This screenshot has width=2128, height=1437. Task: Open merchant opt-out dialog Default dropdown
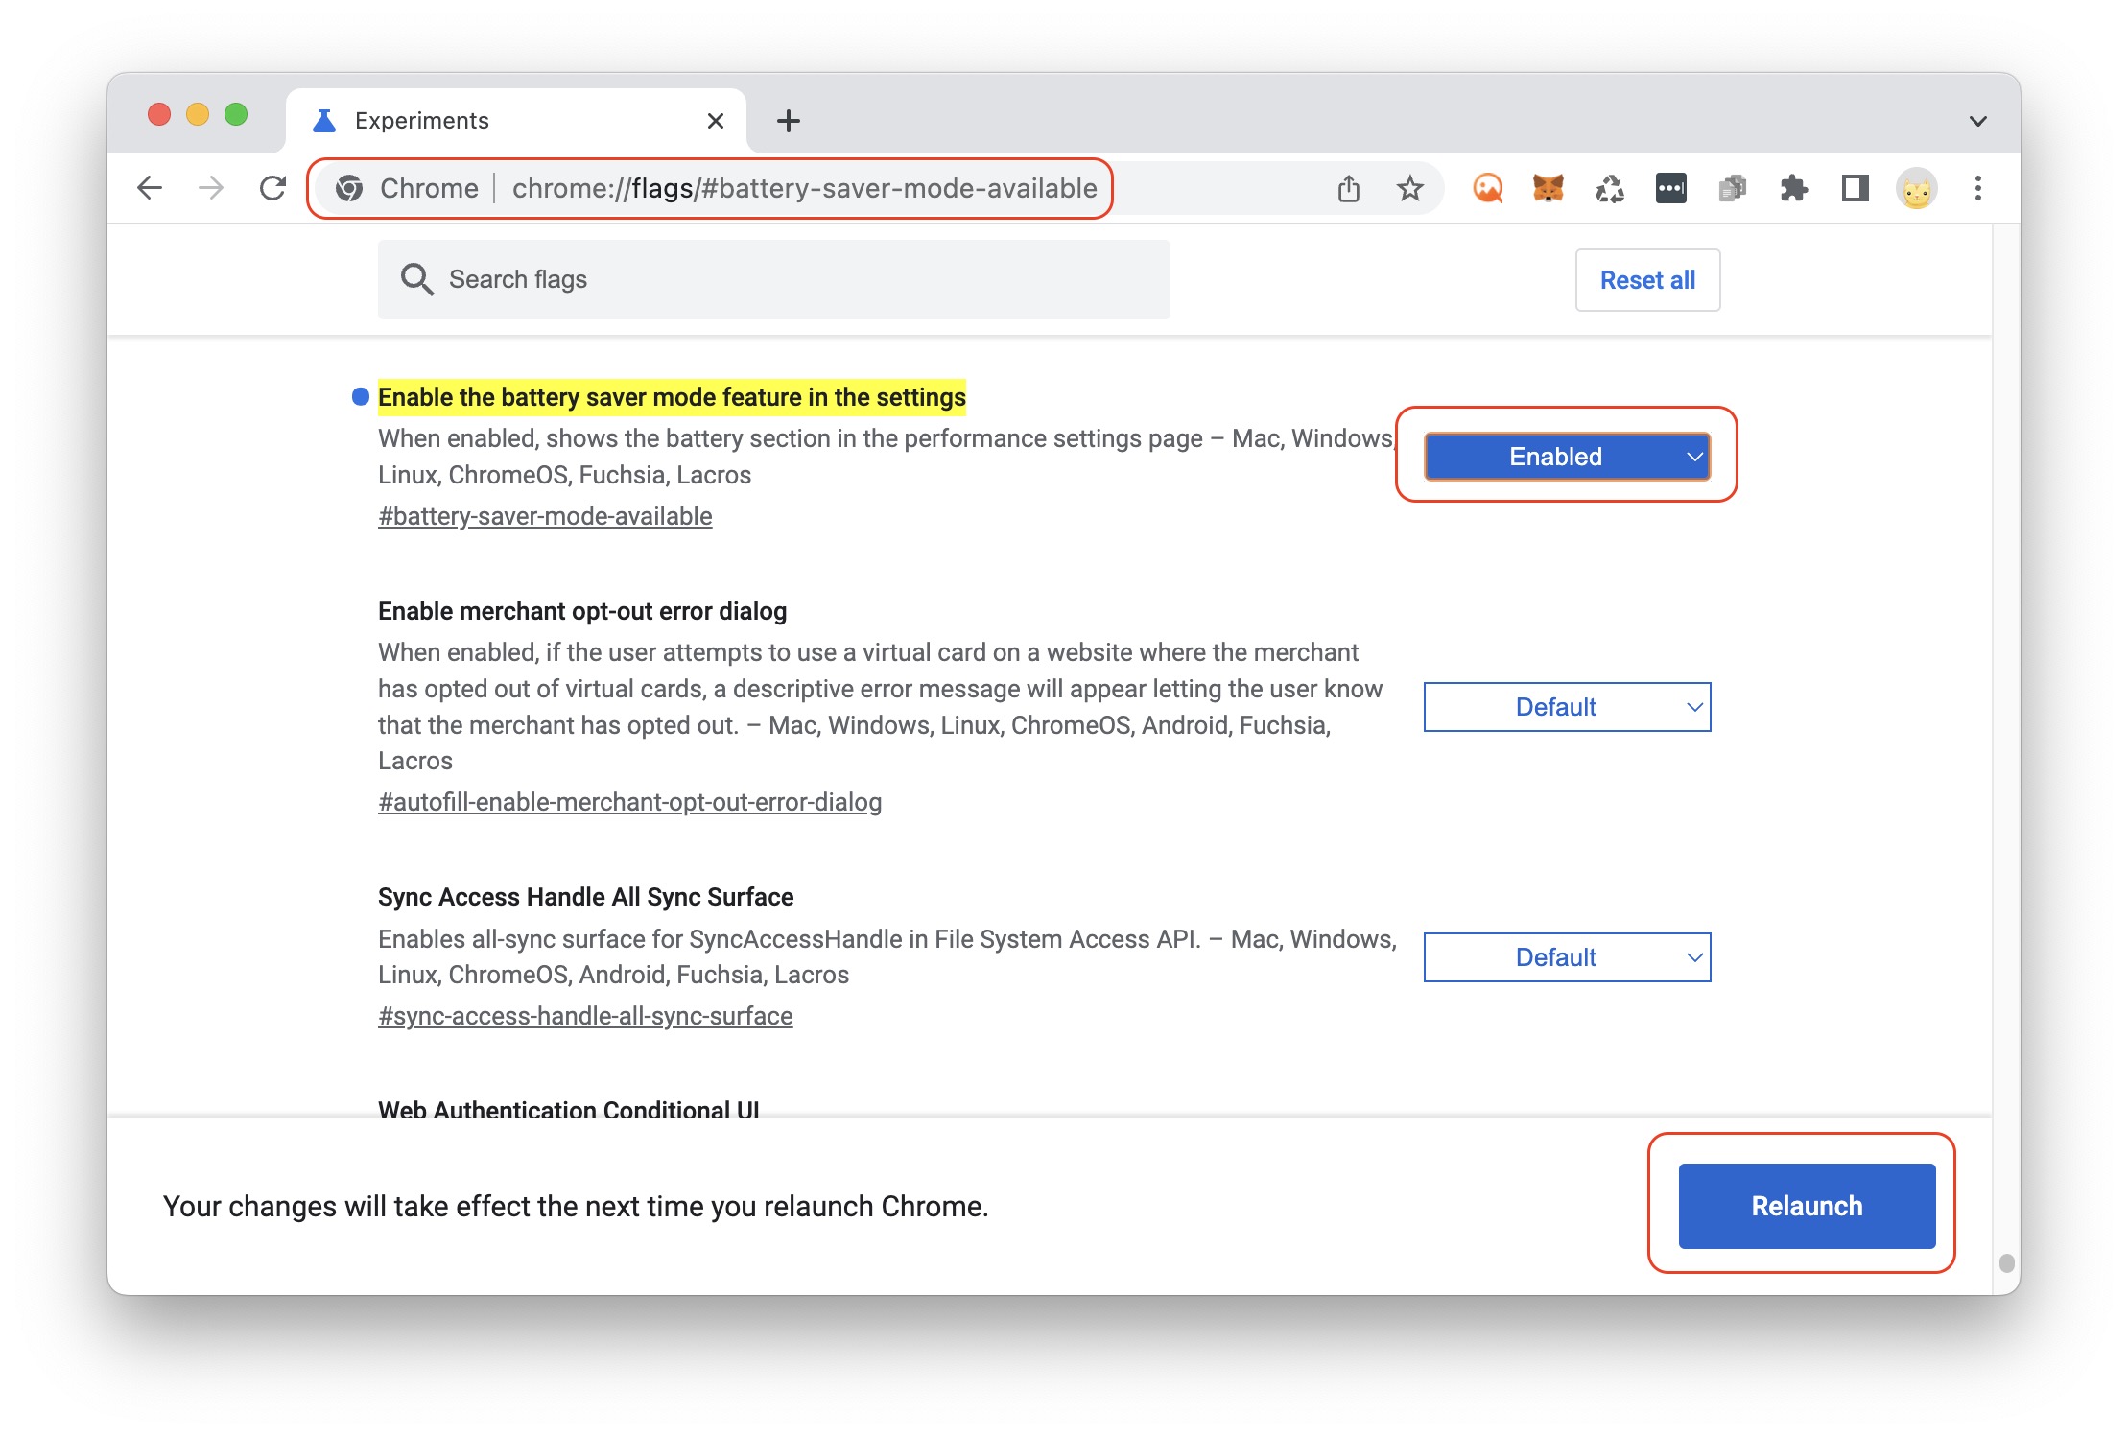[1566, 707]
